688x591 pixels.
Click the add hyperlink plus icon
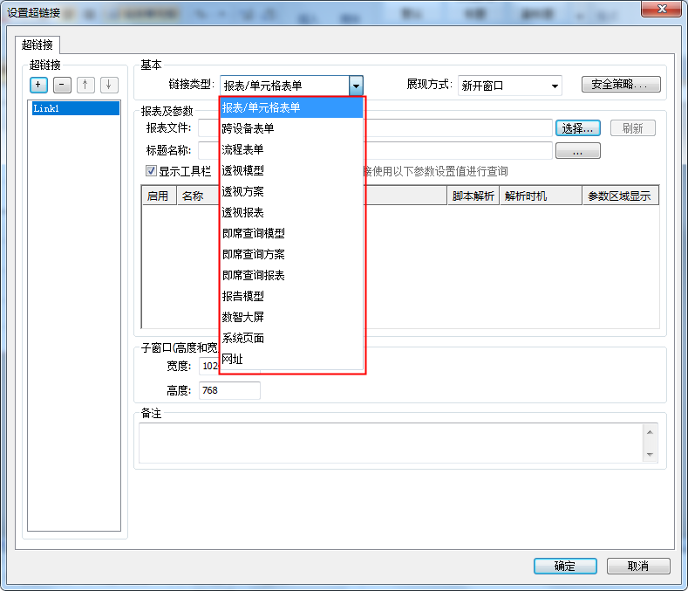(x=39, y=85)
